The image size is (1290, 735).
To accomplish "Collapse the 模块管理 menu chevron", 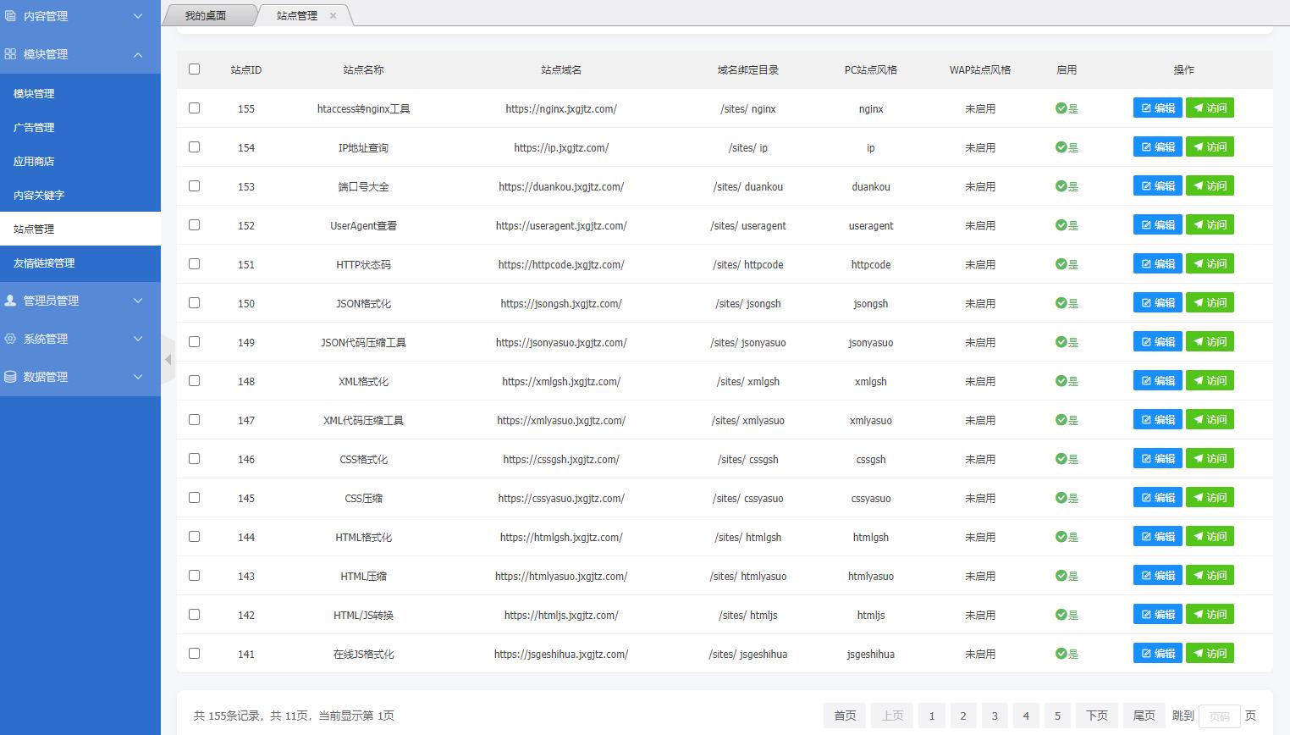I will (138, 54).
